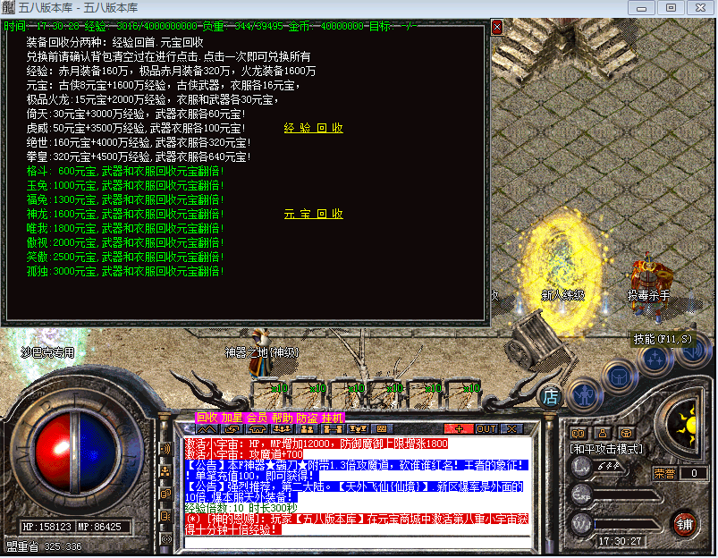Maximize the 五八版本库 game window
Screen dimensions: 718x558
[x=671, y=8]
